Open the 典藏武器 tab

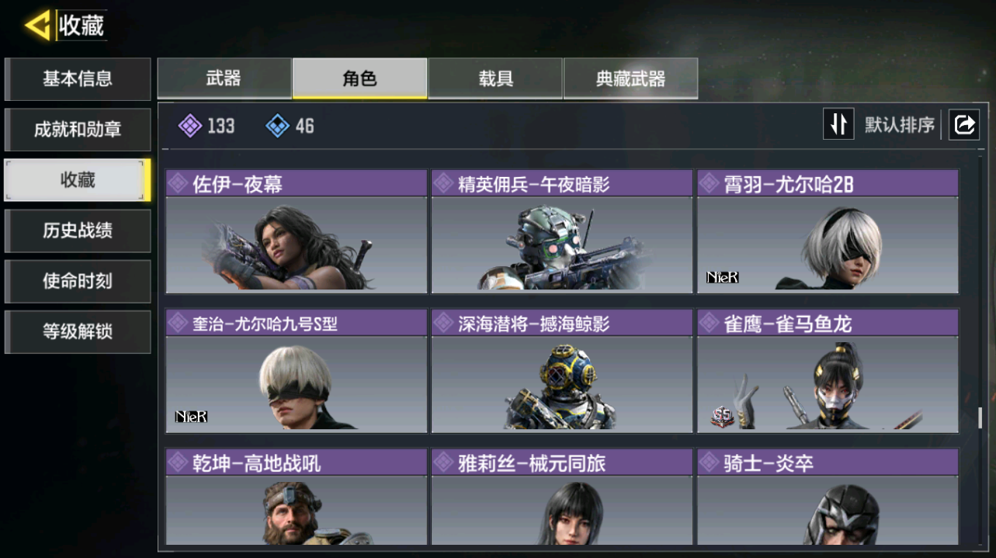coord(630,78)
